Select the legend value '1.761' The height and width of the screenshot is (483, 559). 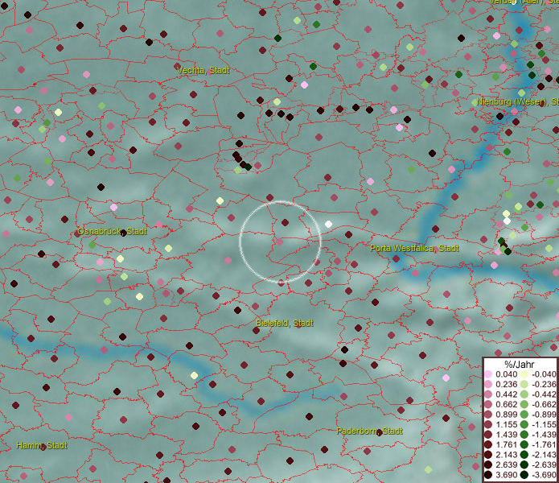pos(506,445)
